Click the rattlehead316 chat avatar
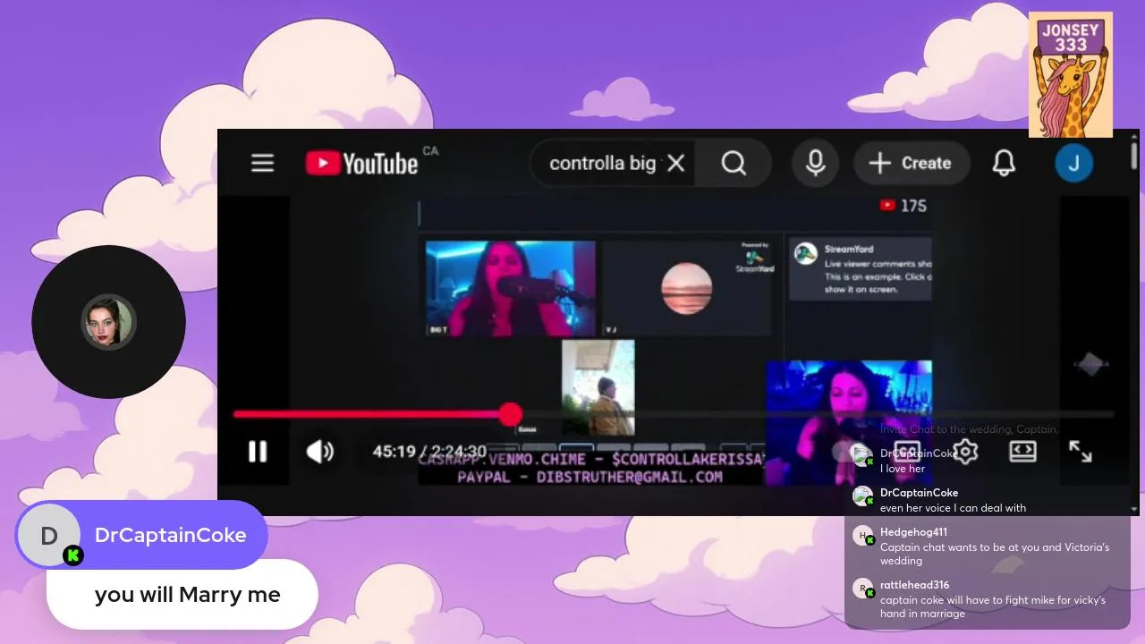The height and width of the screenshot is (644, 1145). click(x=862, y=589)
